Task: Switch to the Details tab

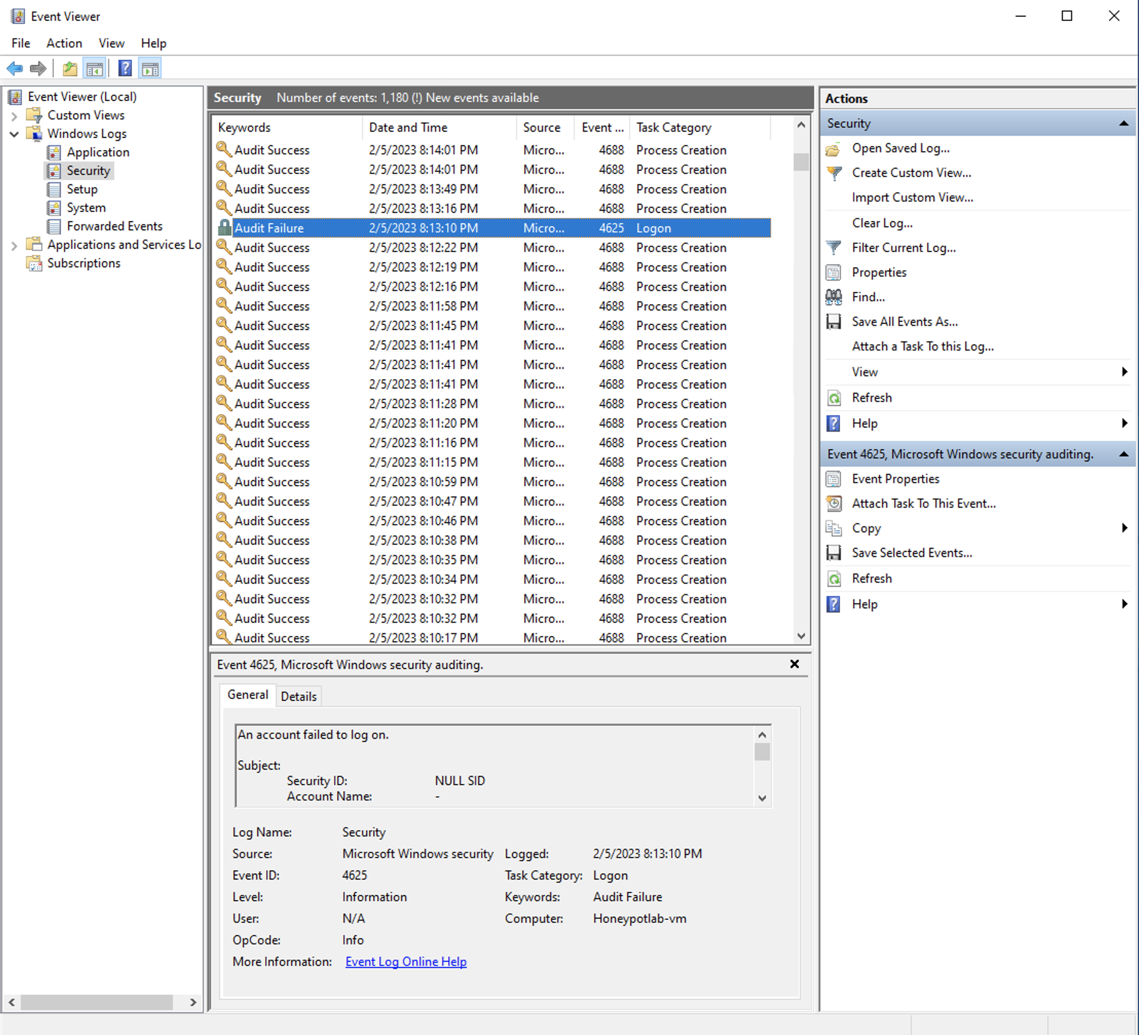Action: (x=298, y=696)
